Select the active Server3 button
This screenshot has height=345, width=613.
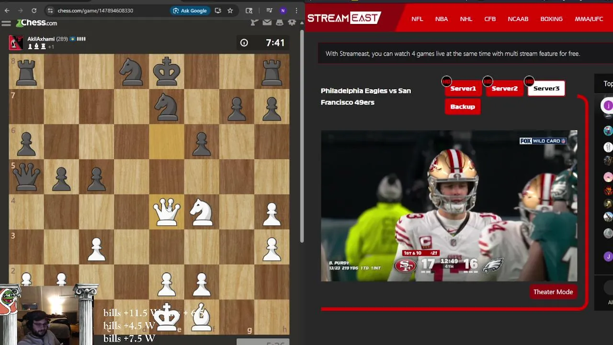[546, 89]
